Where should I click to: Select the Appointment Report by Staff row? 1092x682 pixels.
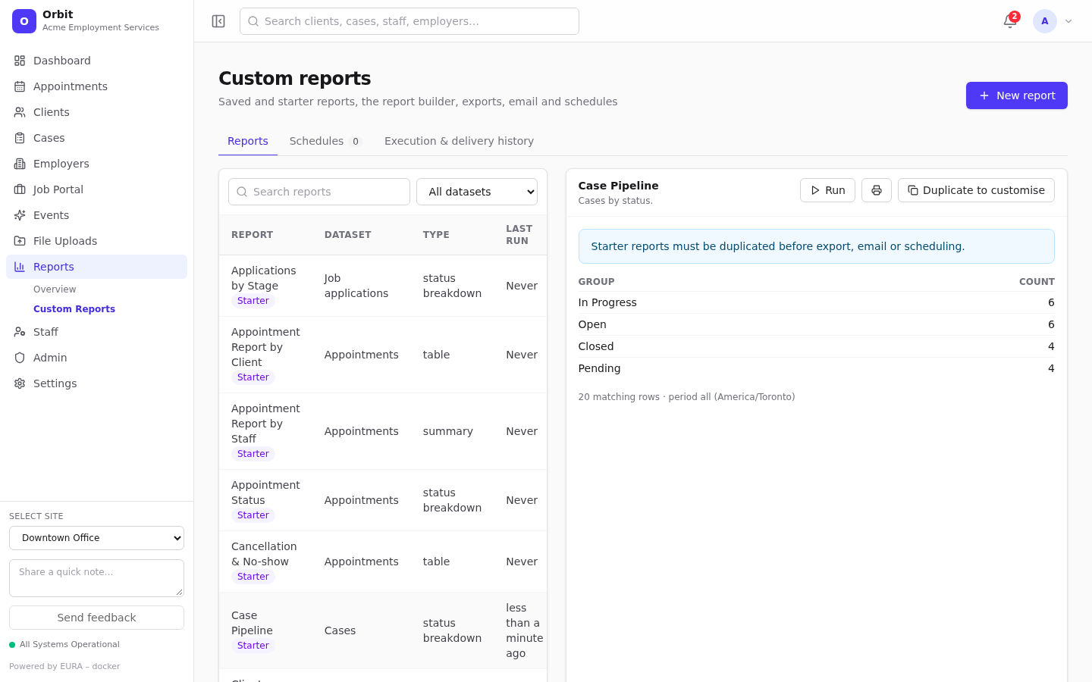pyautogui.click(x=383, y=431)
